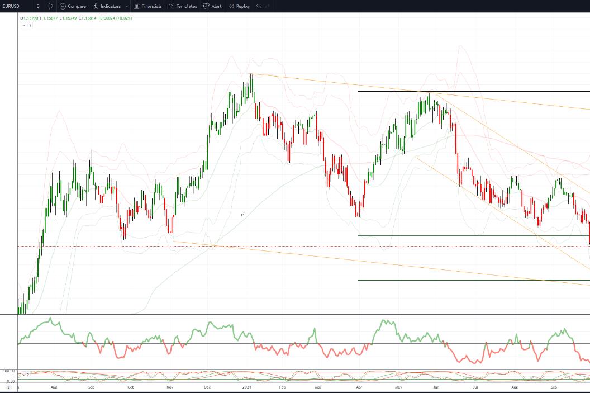
Task: Open the Financials bar-chart icon
Action: pos(136,6)
